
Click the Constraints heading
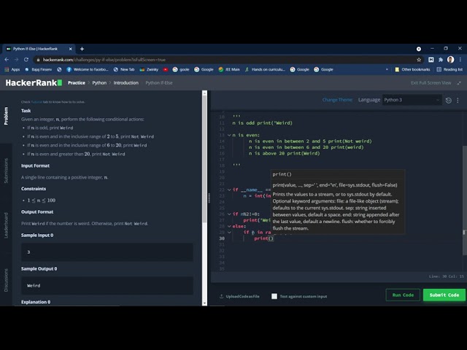coord(34,189)
